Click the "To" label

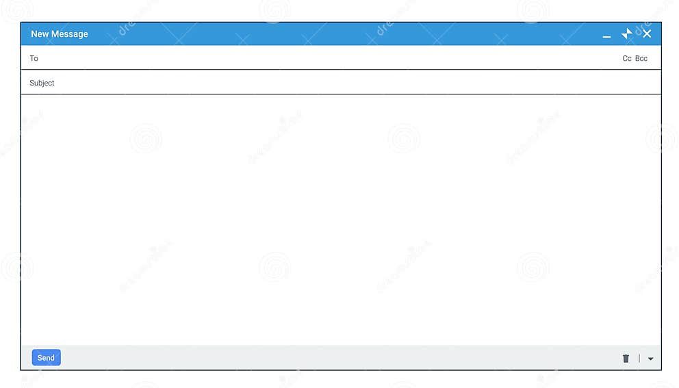coord(34,58)
